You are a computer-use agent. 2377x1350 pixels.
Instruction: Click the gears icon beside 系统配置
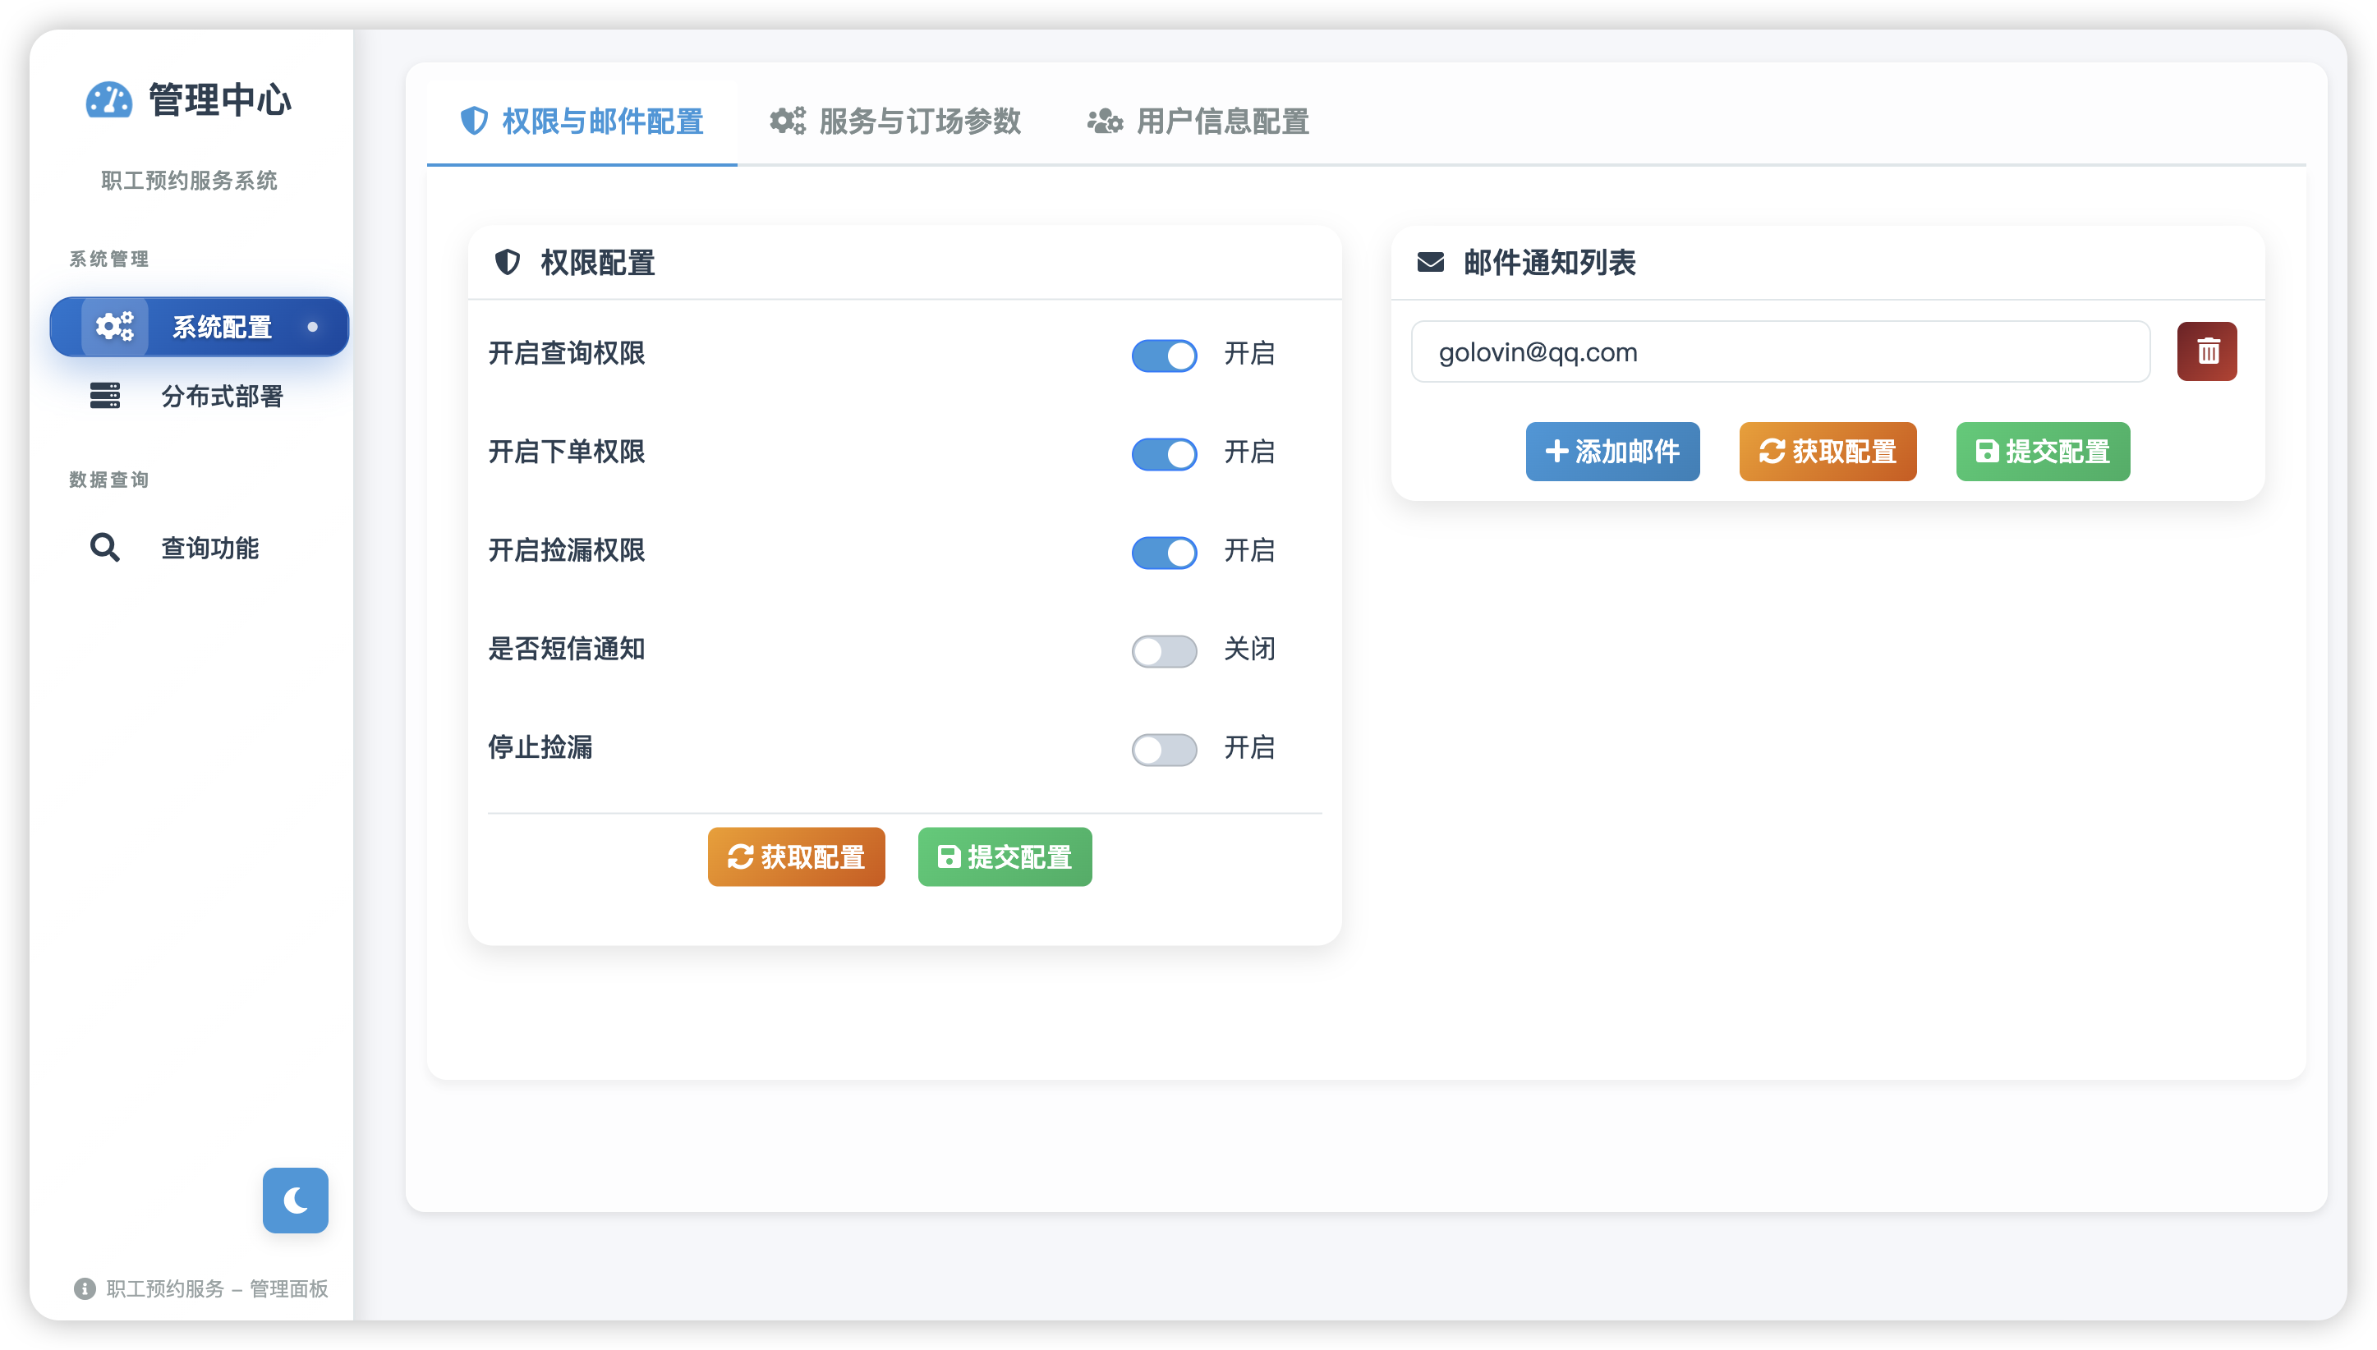115,326
